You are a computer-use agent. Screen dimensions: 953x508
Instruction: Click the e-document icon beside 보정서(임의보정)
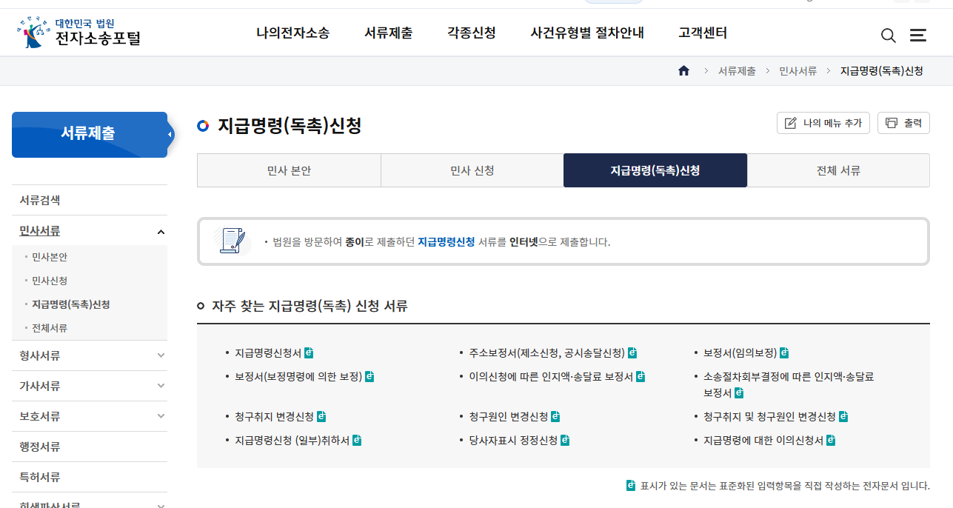pos(784,352)
